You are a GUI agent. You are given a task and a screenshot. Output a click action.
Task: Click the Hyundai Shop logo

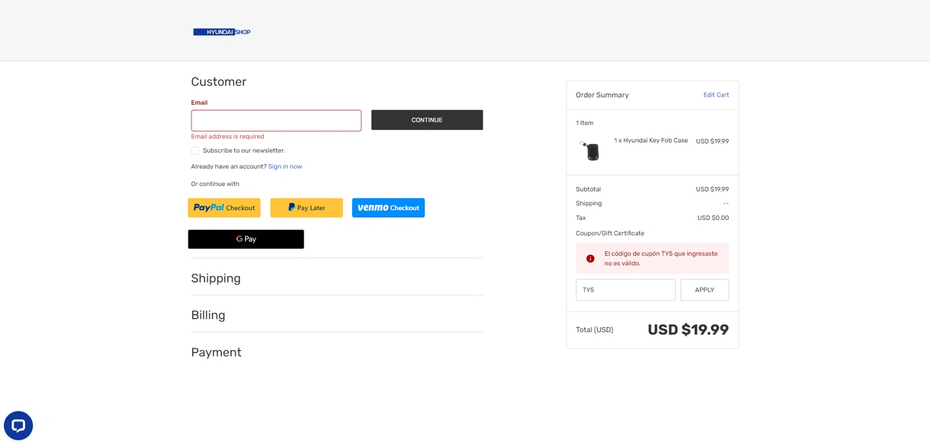(222, 32)
